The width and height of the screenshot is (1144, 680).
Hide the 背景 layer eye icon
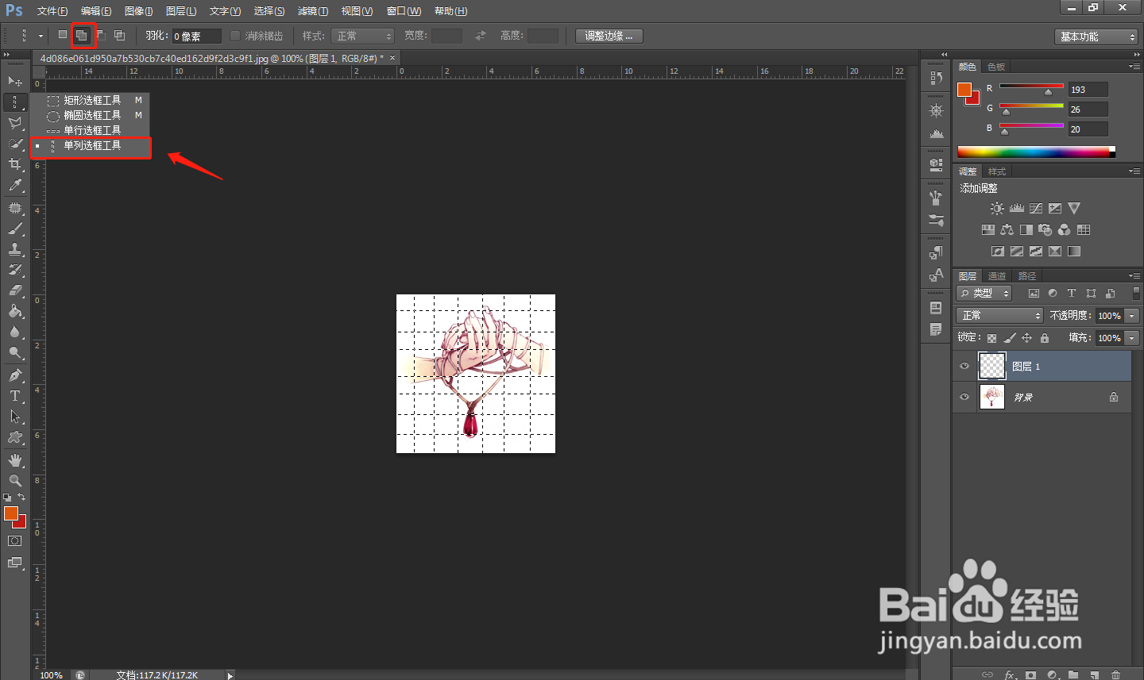point(964,397)
